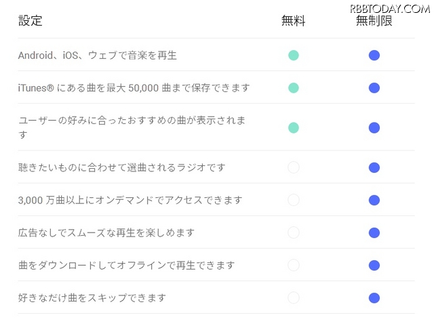Click empty circle in 3,000 万曲 row
The height and width of the screenshot is (330, 434).
294,200
